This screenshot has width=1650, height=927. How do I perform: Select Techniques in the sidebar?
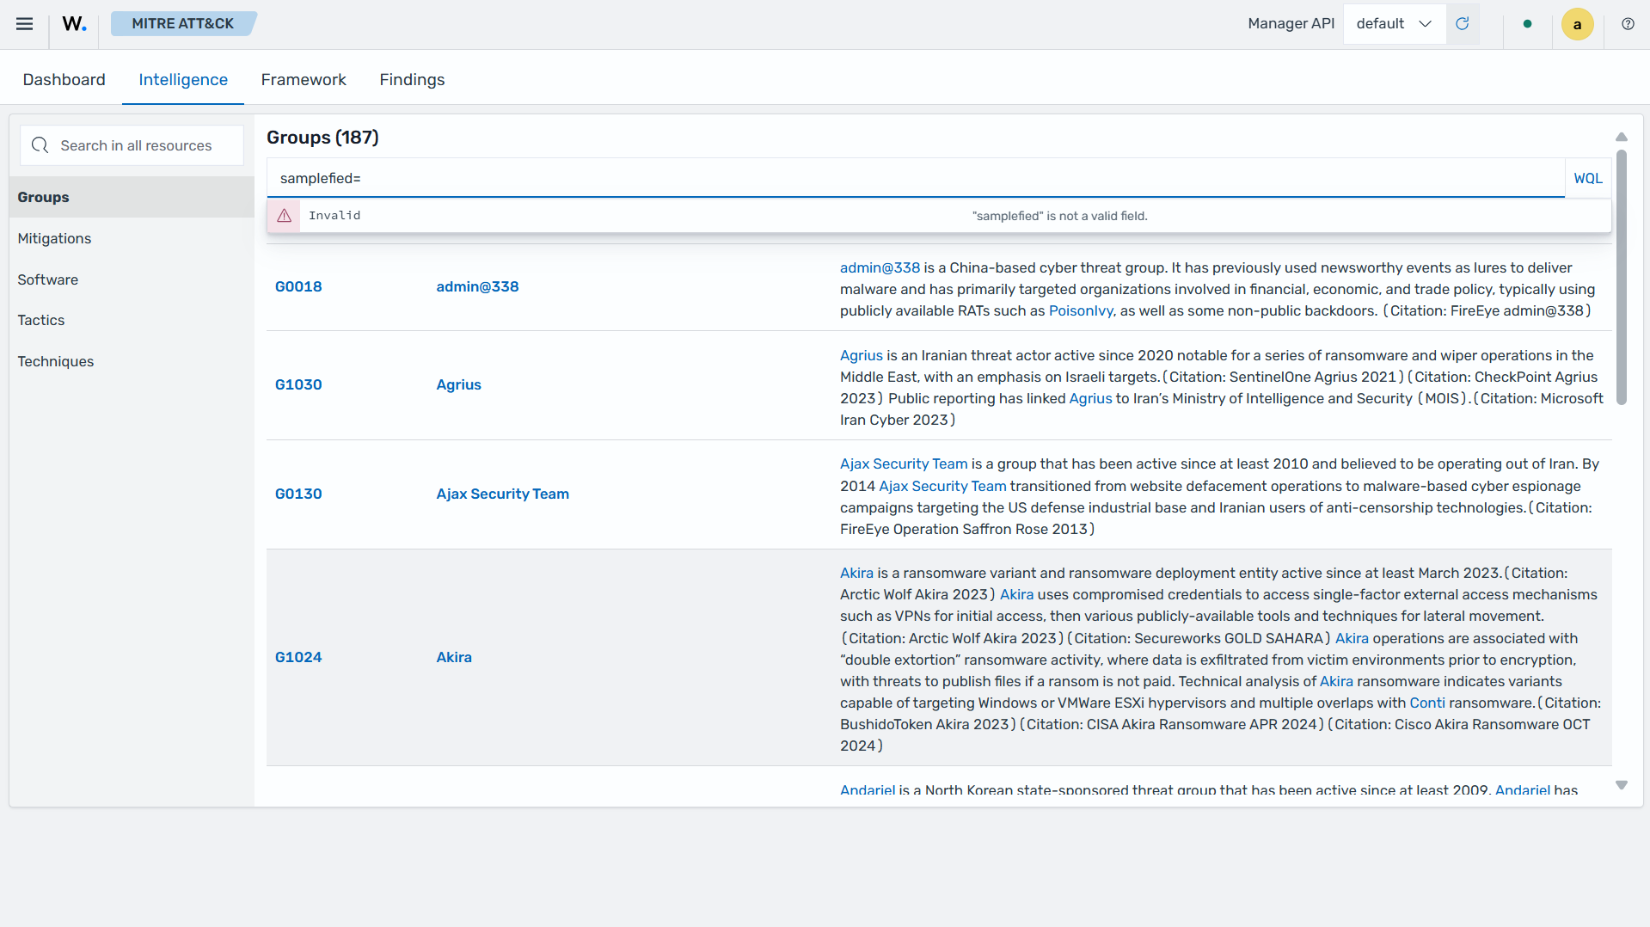tap(132, 361)
